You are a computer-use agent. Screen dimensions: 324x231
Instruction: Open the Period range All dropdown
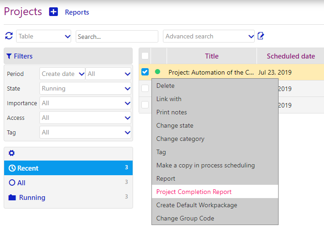pyautogui.click(x=108, y=74)
